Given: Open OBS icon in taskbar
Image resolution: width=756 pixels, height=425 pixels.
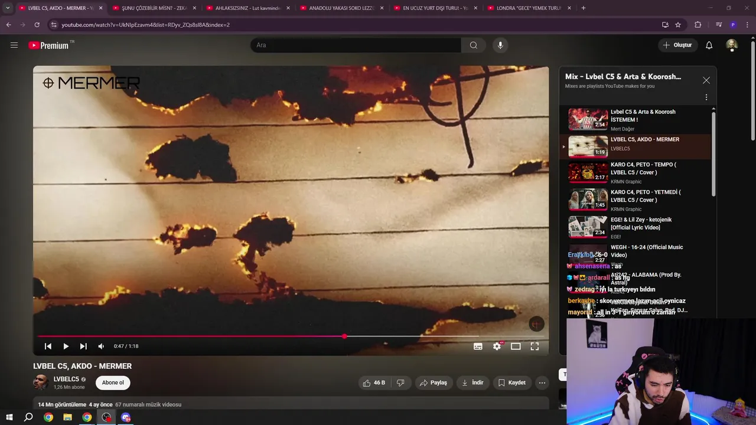Looking at the screenshot, I should [106, 417].
